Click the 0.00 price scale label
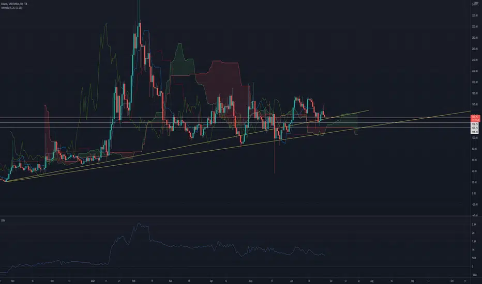 click(x=474, y=194)
